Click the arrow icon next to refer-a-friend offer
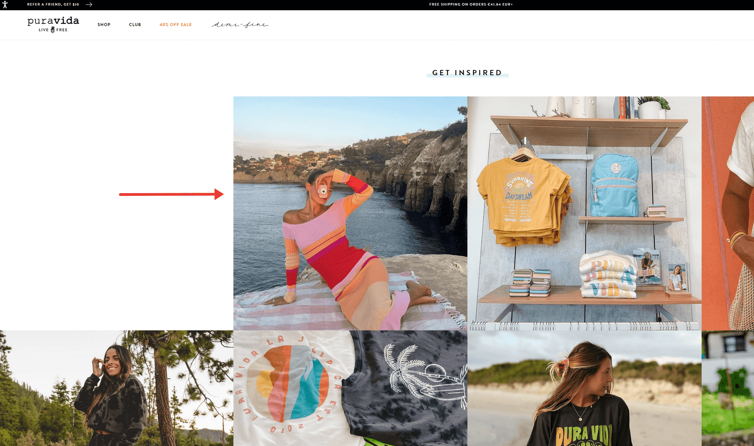Screen dimensions: 754x446 pyautogui.click(x=88, y=5)
